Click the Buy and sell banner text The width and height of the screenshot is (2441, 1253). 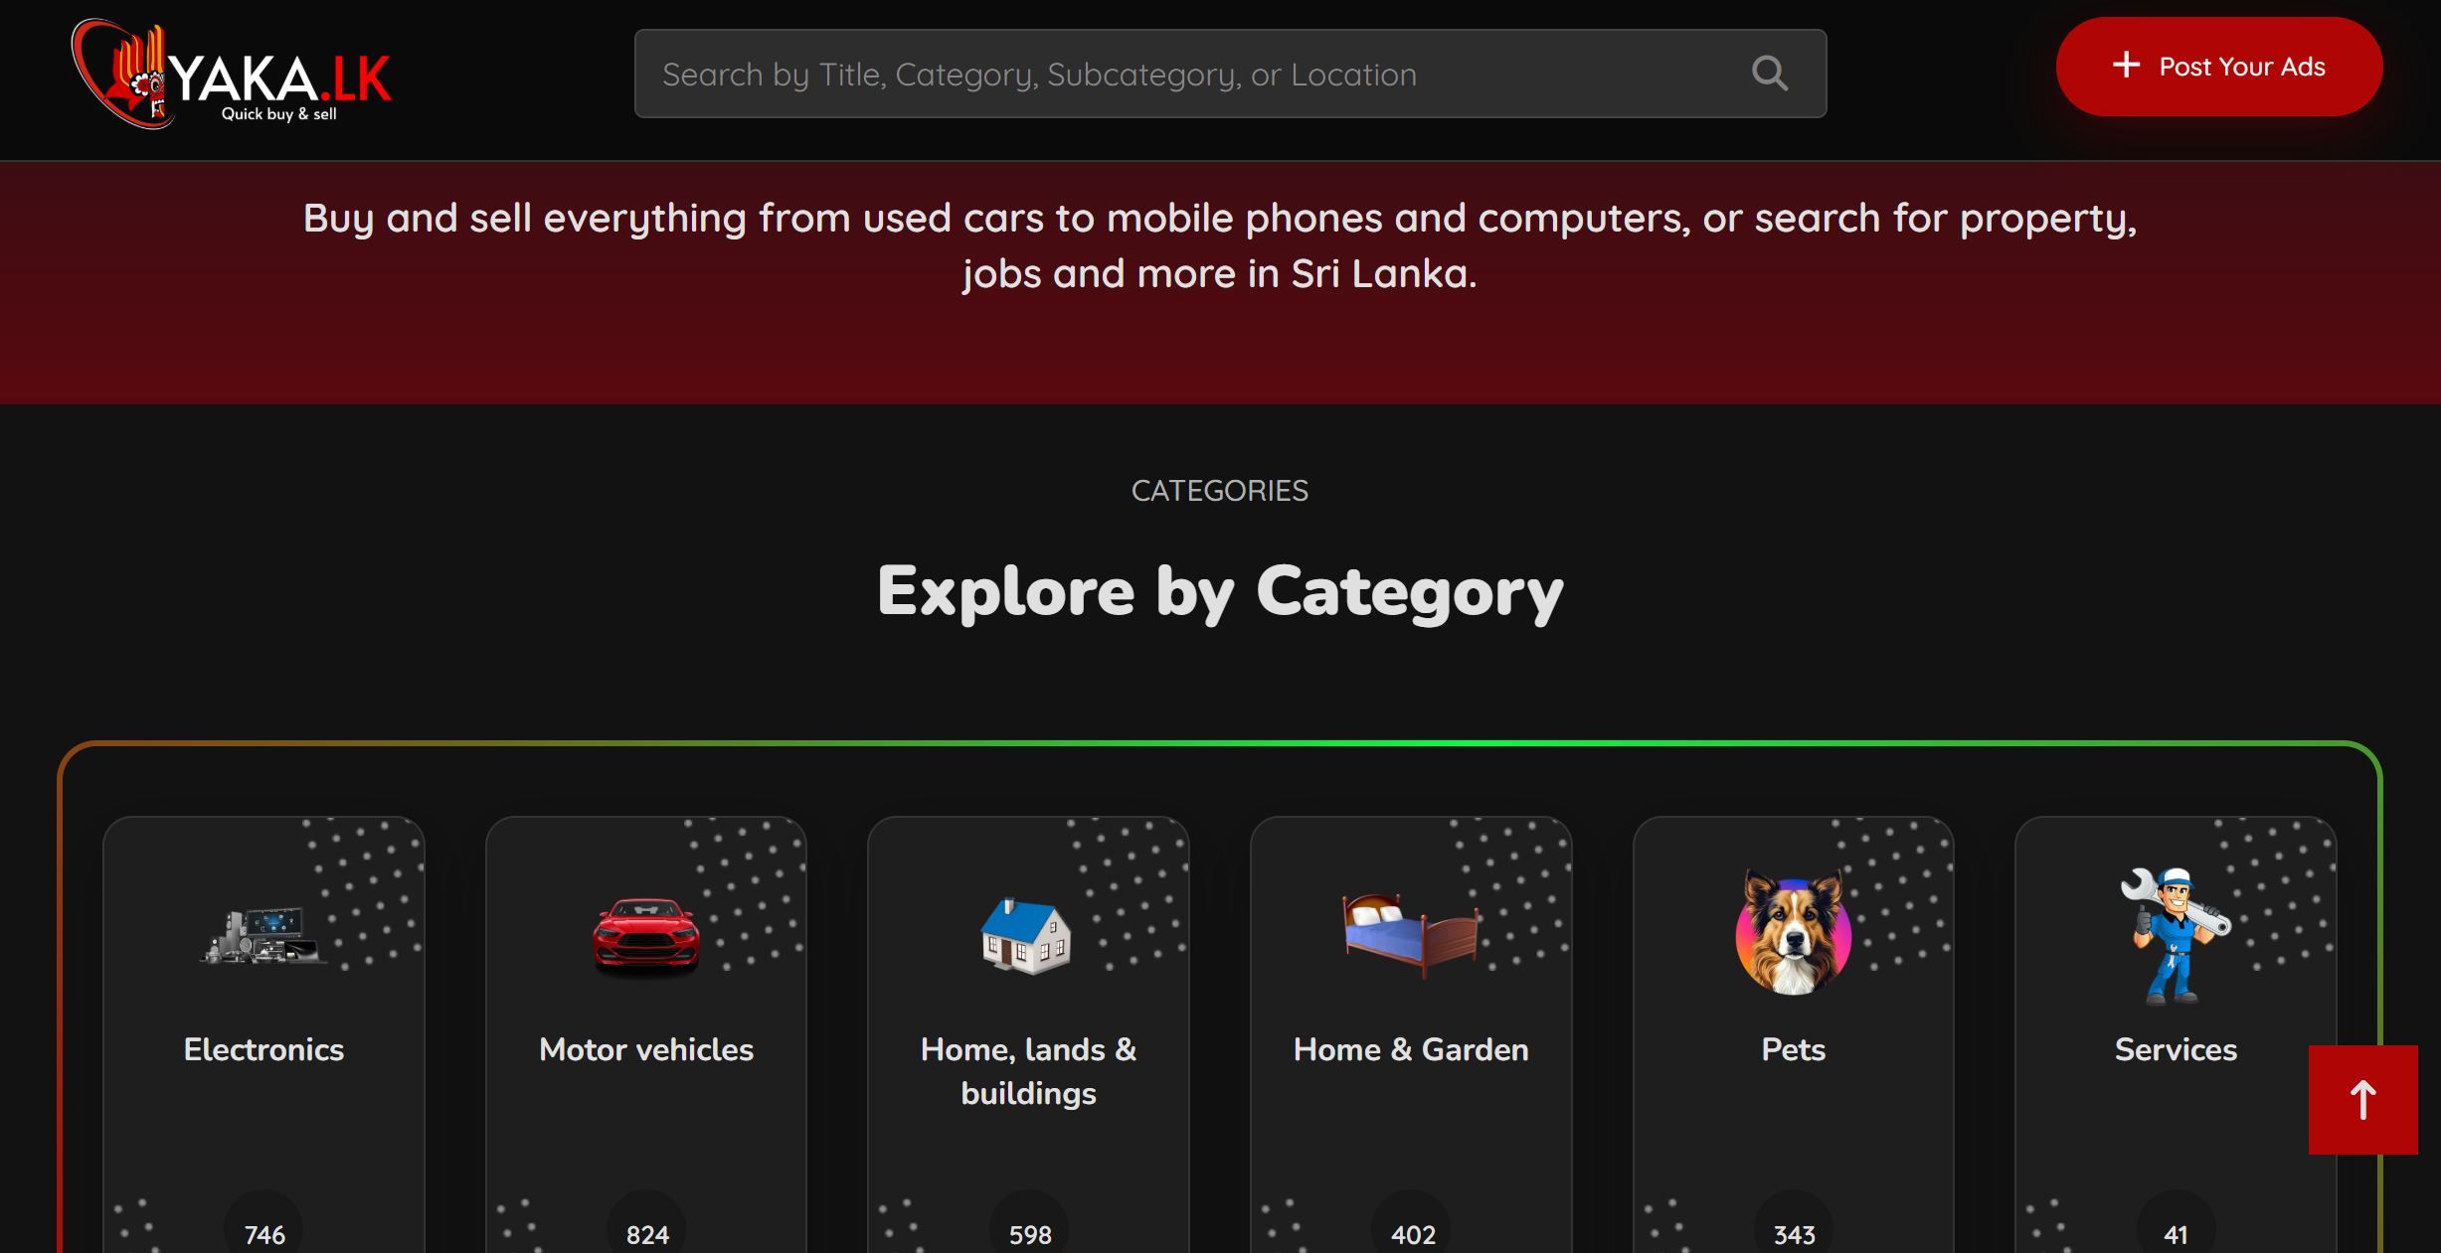(1220, 245)
